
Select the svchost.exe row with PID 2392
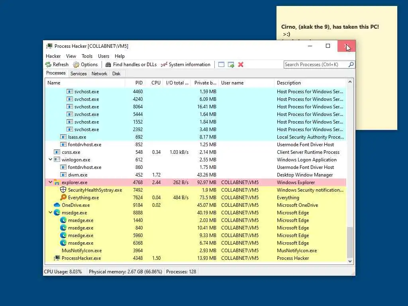click(196, 129)
